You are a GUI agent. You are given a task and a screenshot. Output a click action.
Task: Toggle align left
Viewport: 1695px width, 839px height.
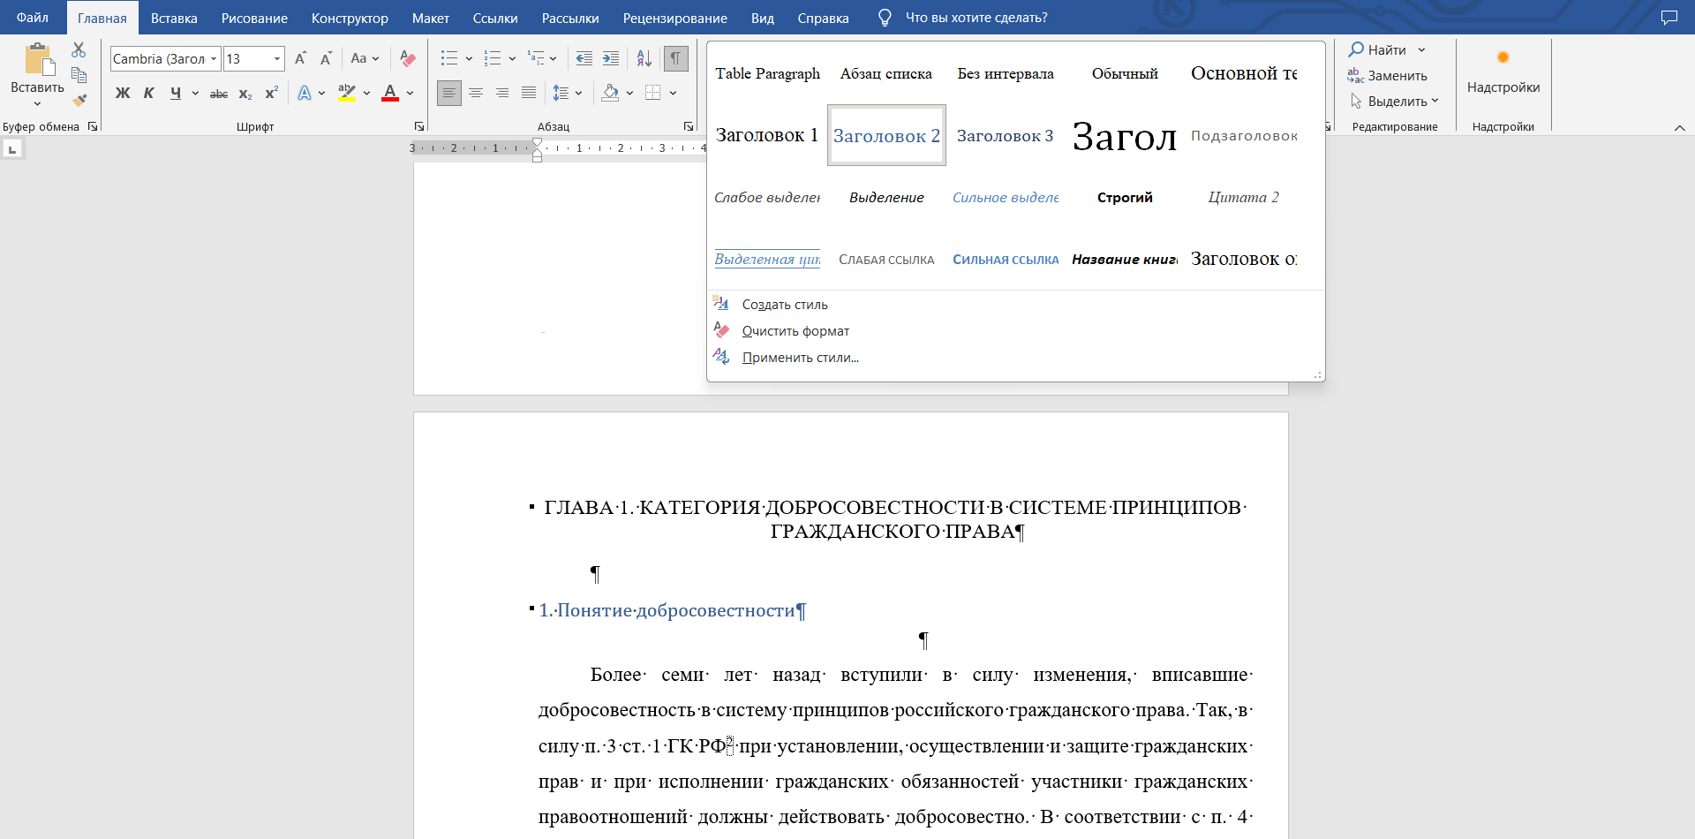(449, 93)
